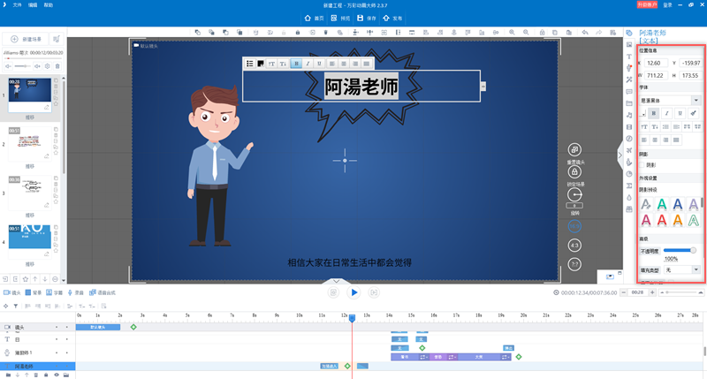This screenshot has width=707, height=379.
Task: Click the 发布 publish button
Action: click(392, 18)
